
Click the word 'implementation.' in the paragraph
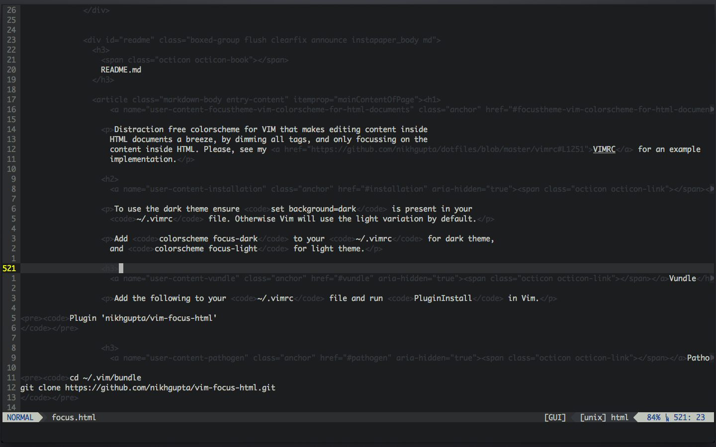pyautogui.click(x=143, y=159)
